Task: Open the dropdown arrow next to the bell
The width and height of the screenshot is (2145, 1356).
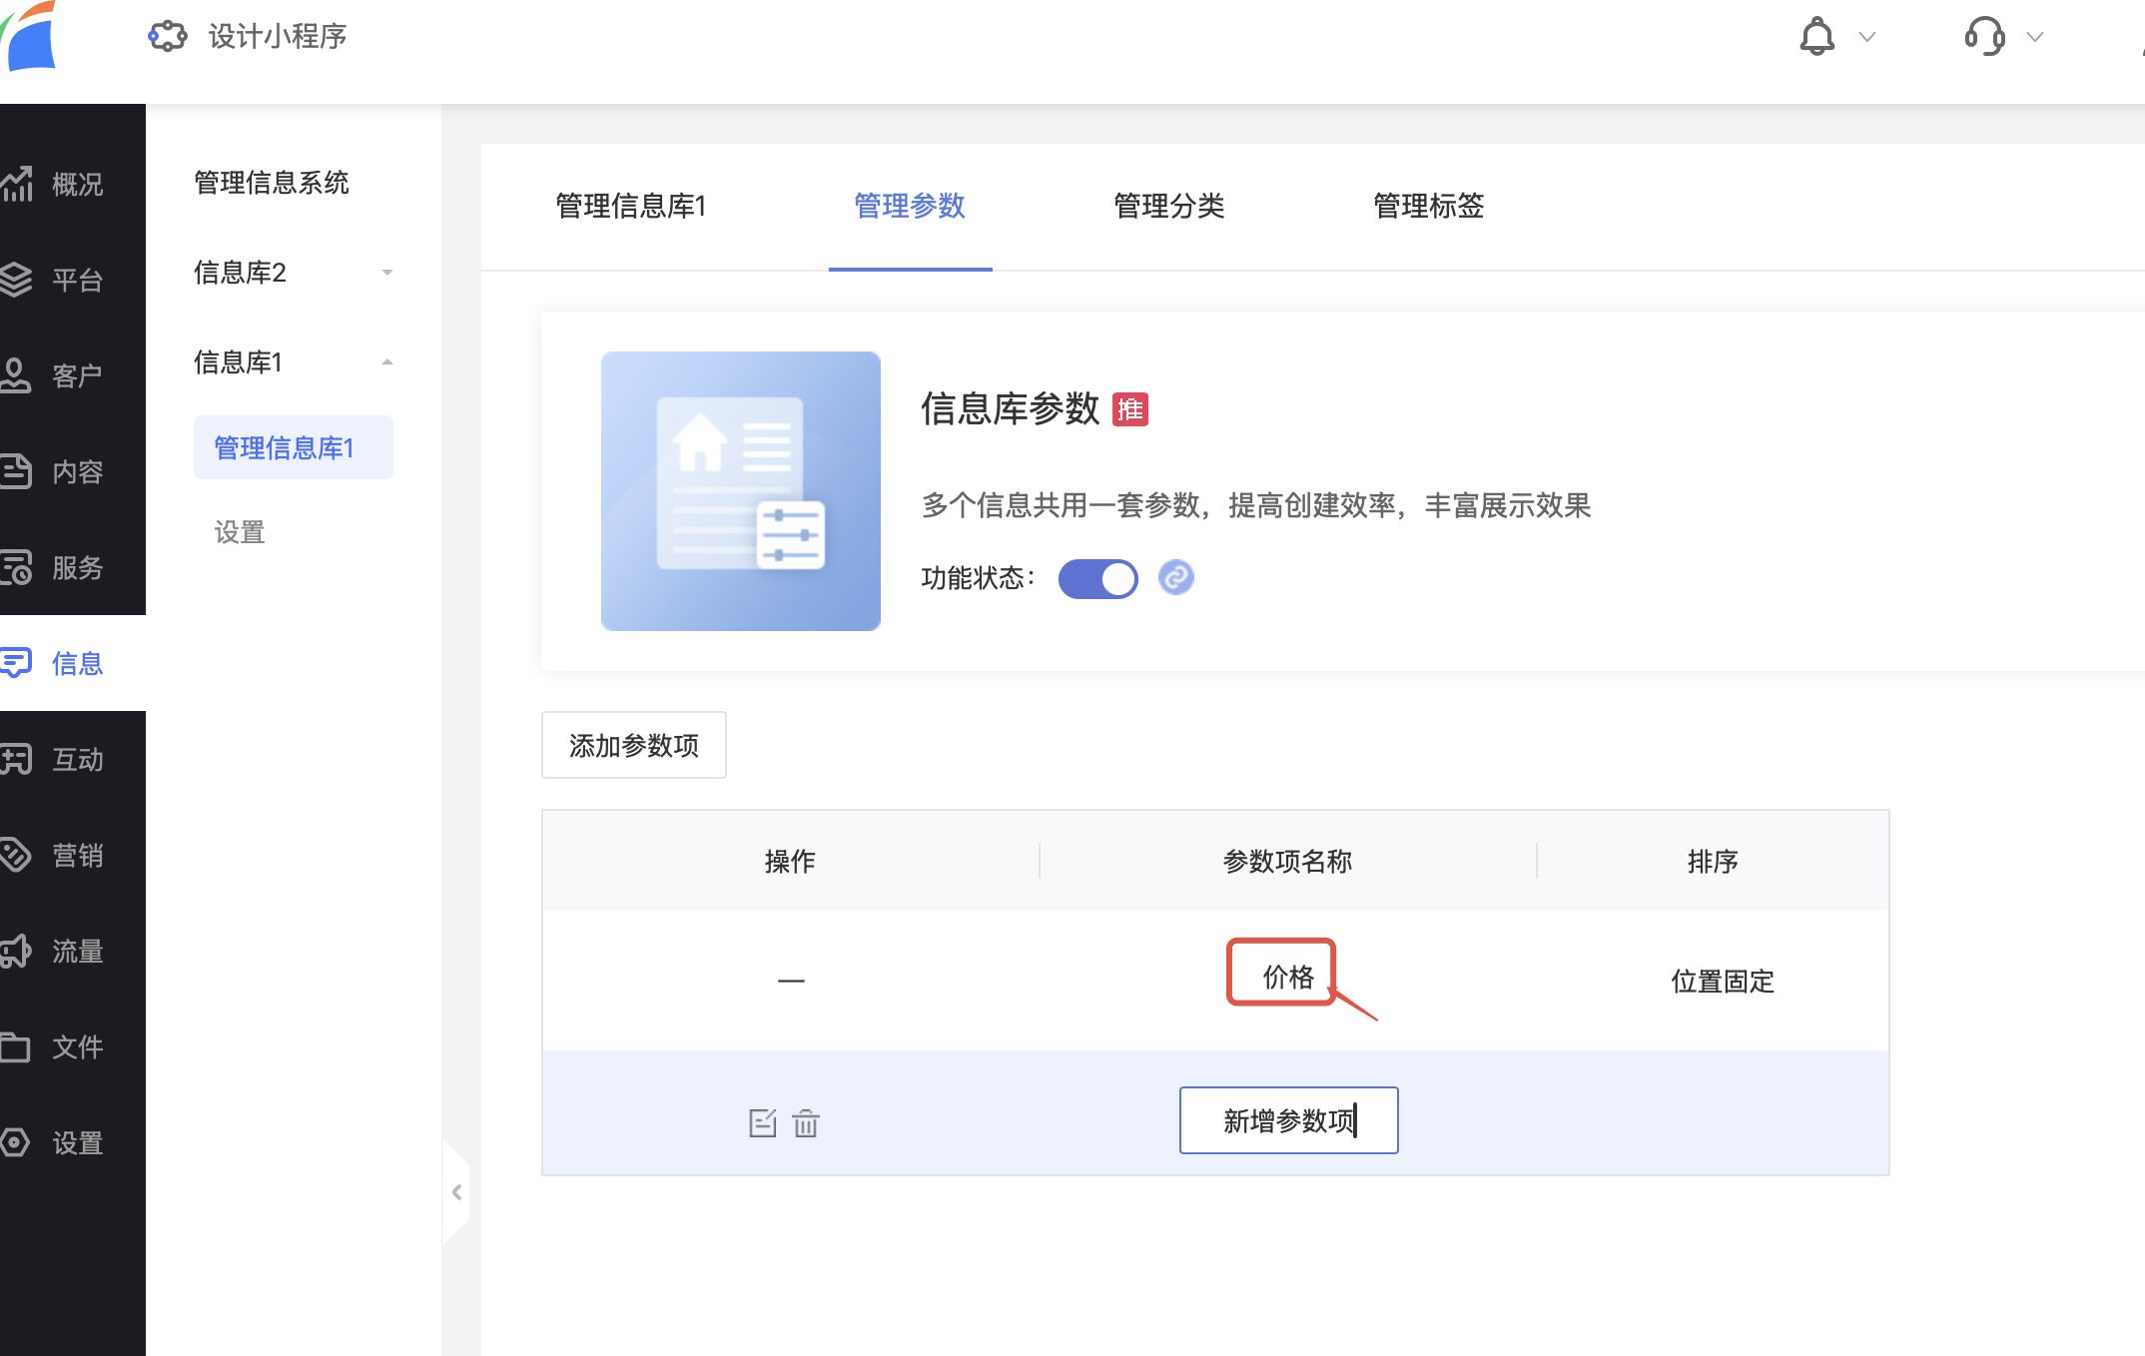Action: [1866, 37]
